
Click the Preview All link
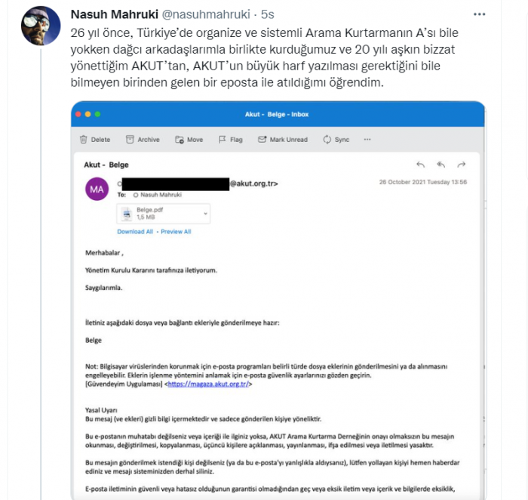(176, 232)
